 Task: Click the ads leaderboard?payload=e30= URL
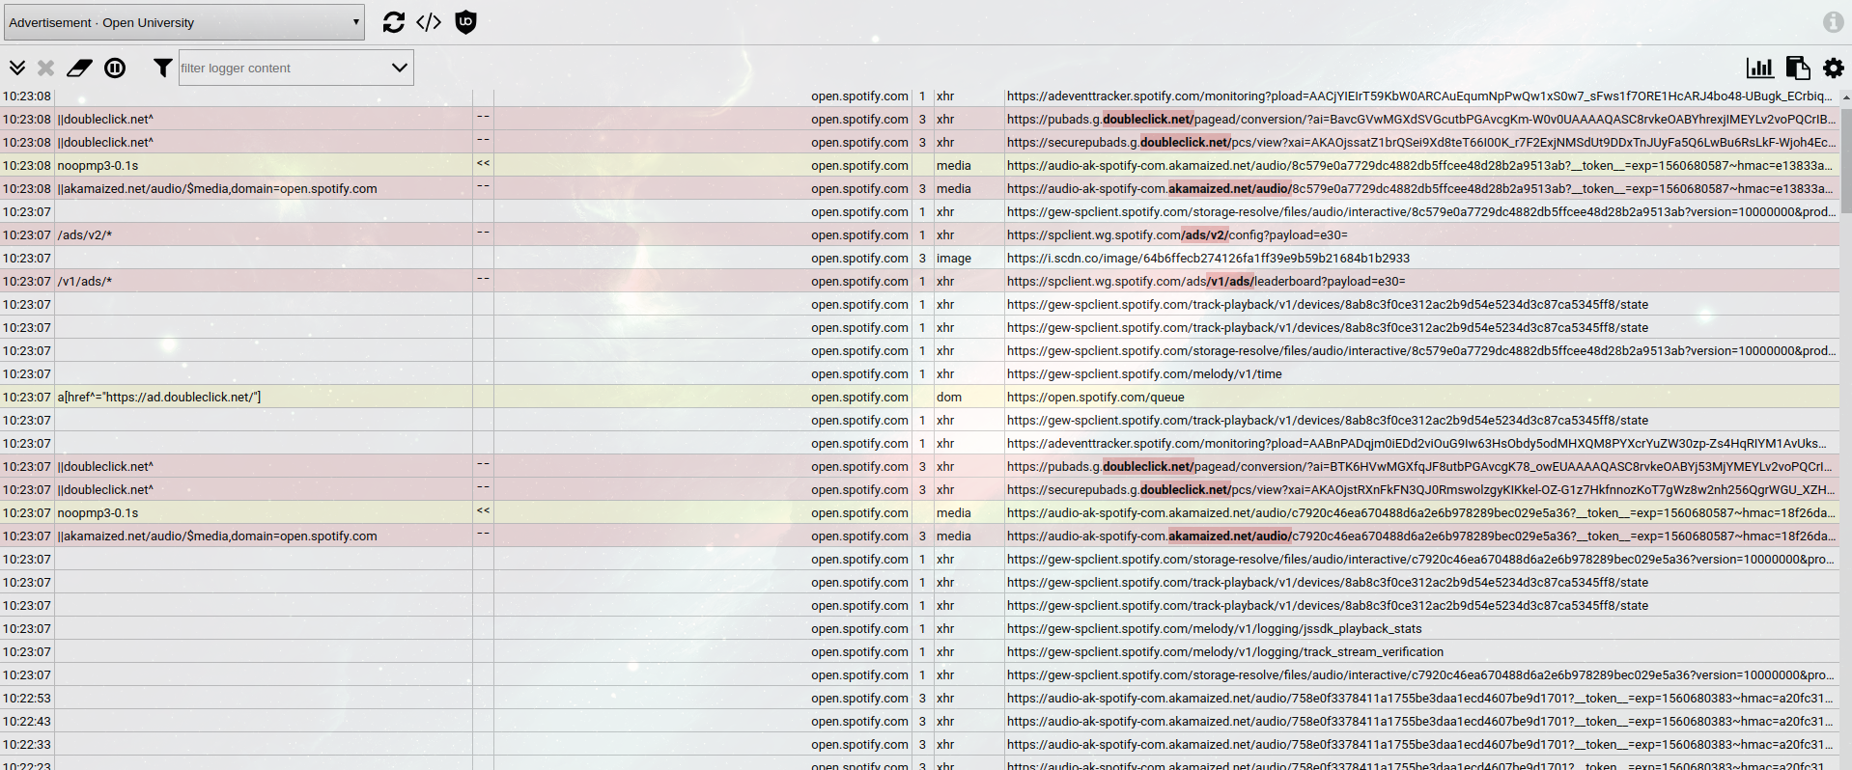pos(1206,281)
